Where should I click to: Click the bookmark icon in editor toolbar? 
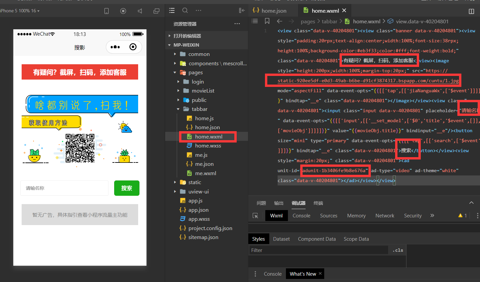coord(267,21)
